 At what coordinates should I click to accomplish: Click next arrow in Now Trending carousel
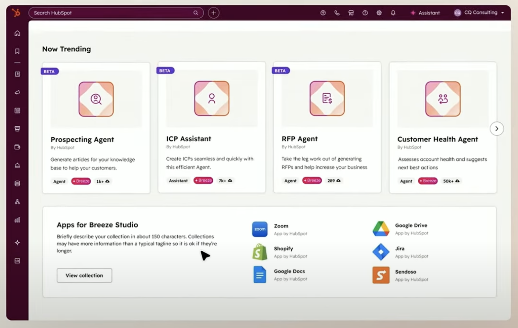[496, 129]
